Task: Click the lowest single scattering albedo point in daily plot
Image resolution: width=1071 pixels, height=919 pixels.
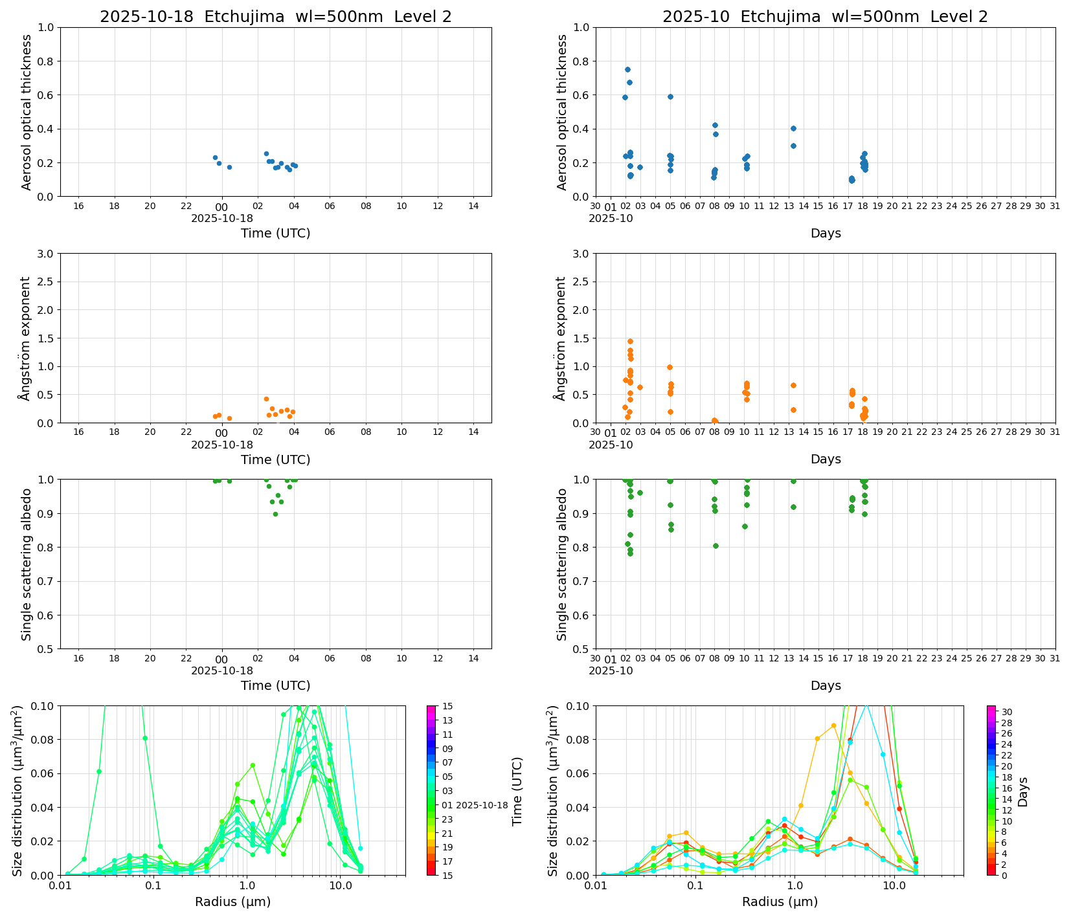Action: click(x=275, y=514)
